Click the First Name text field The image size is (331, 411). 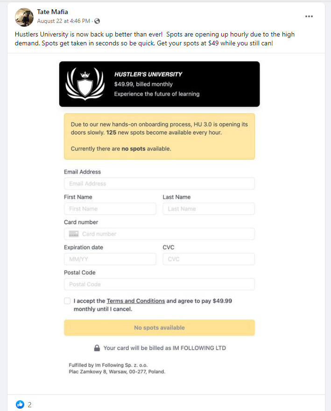coord(110,209)
